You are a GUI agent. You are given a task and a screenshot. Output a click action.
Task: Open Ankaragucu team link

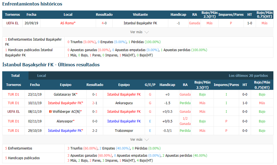(124, 103)
